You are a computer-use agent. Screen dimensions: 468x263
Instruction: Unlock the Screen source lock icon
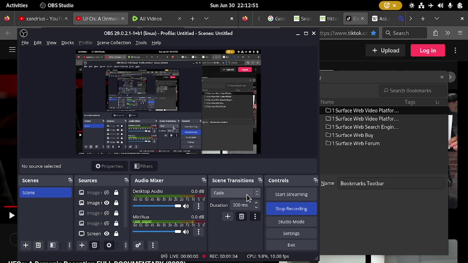point(116,233)
